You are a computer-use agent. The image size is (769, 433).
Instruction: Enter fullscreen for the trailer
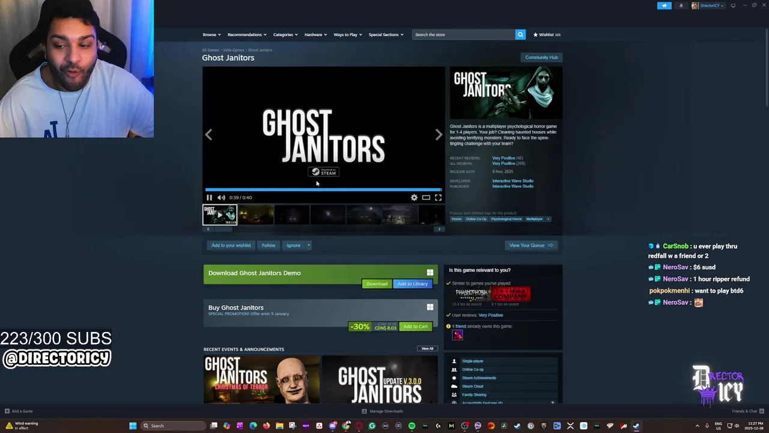438,197
